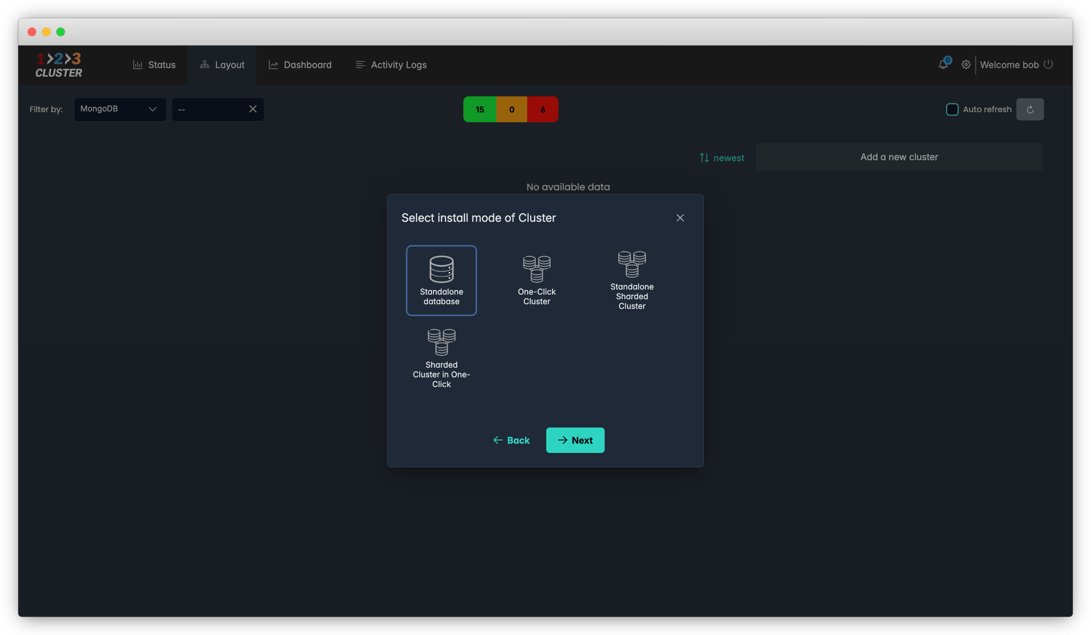Click the Next button
Image resolution: width=1091 pixels, height=635 pixels.
(x=575, y=440)
